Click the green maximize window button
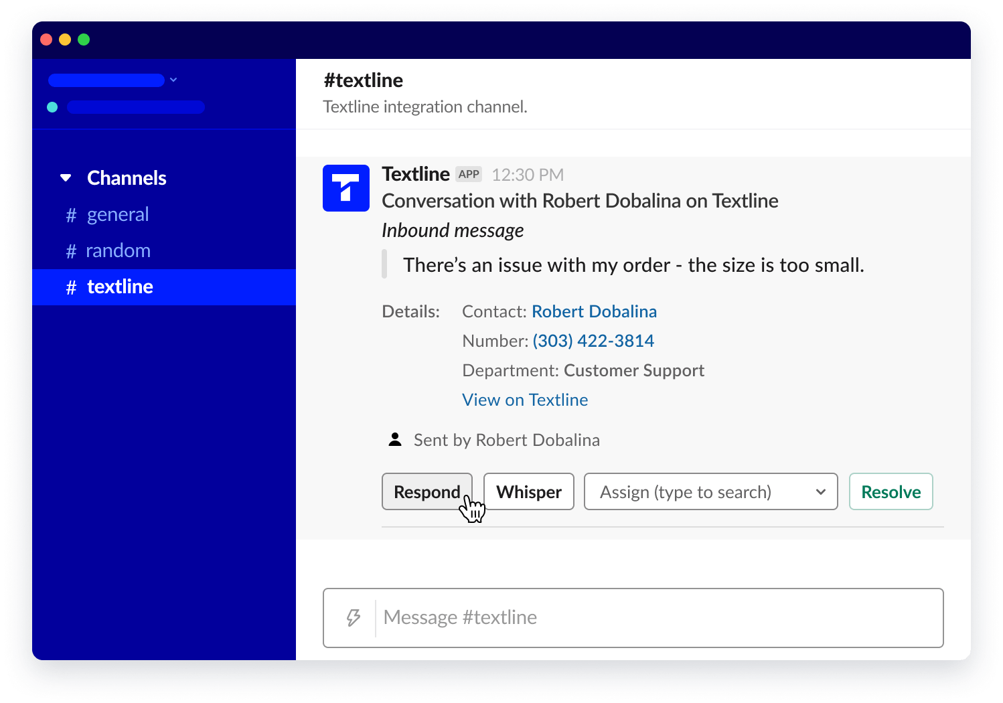The height and width of the screenshot is (703, 1003). tap(84, 40)
